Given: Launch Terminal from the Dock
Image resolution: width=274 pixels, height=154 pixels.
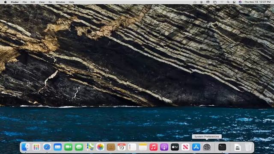Looking at the screenshot, I should [x=222, y=147].
